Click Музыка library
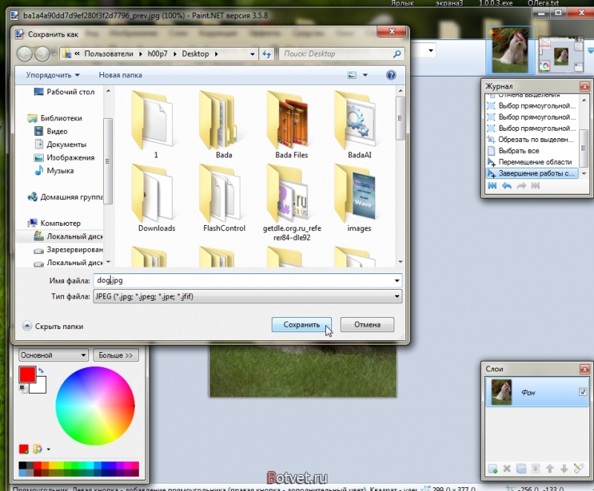The width and height of the screenshot is (594, 491). pos(53,171)
